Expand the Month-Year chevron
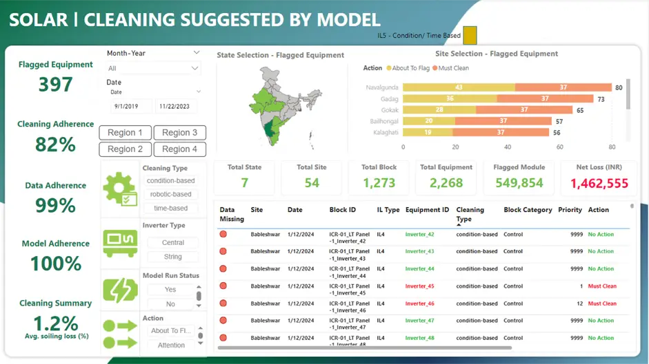The height and width of the screenshot is (364, 649). [197, 53]
